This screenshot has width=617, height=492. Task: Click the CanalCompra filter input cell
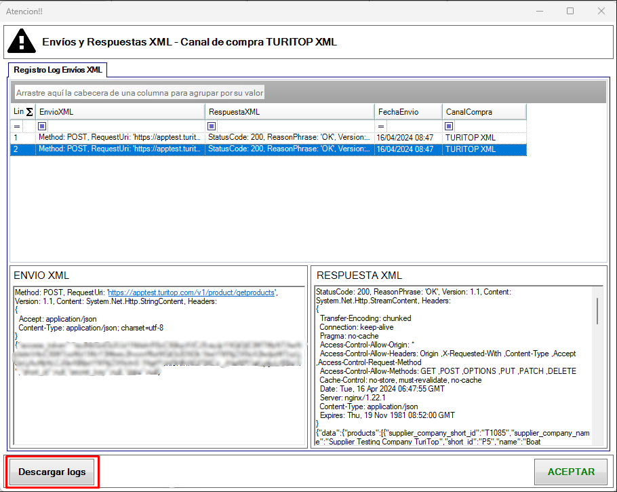(490, 126)
